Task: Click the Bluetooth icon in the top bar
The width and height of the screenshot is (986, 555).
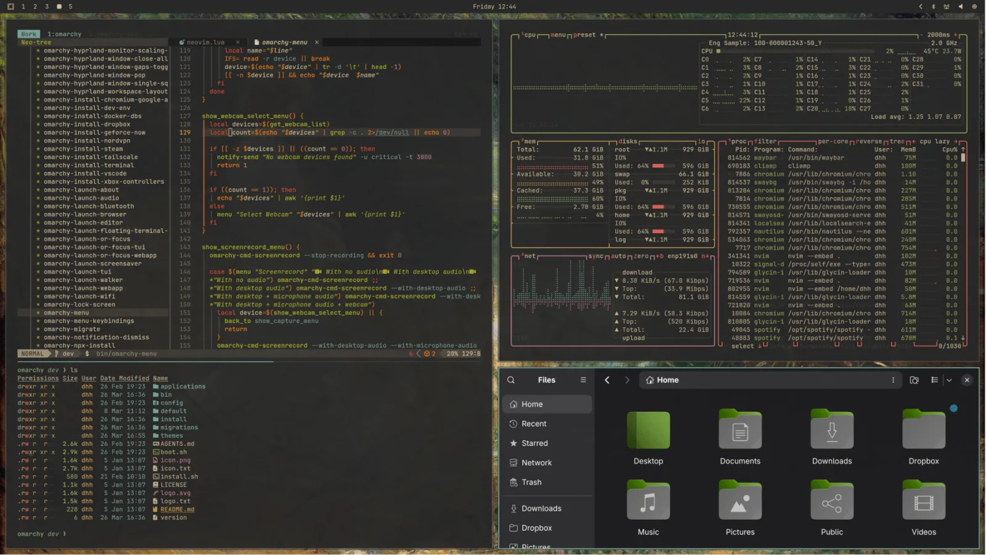Action: point(933,6)
